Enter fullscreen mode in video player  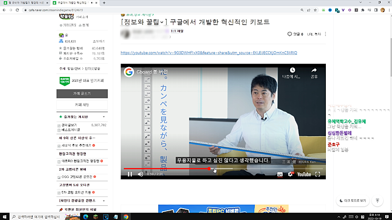coord(318,174)
